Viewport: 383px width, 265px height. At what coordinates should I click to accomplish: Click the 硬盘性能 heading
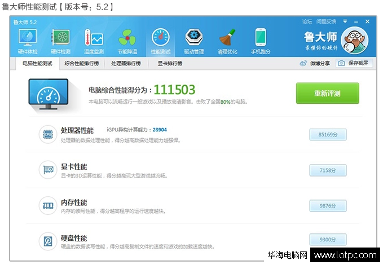[x=74, y=238]
